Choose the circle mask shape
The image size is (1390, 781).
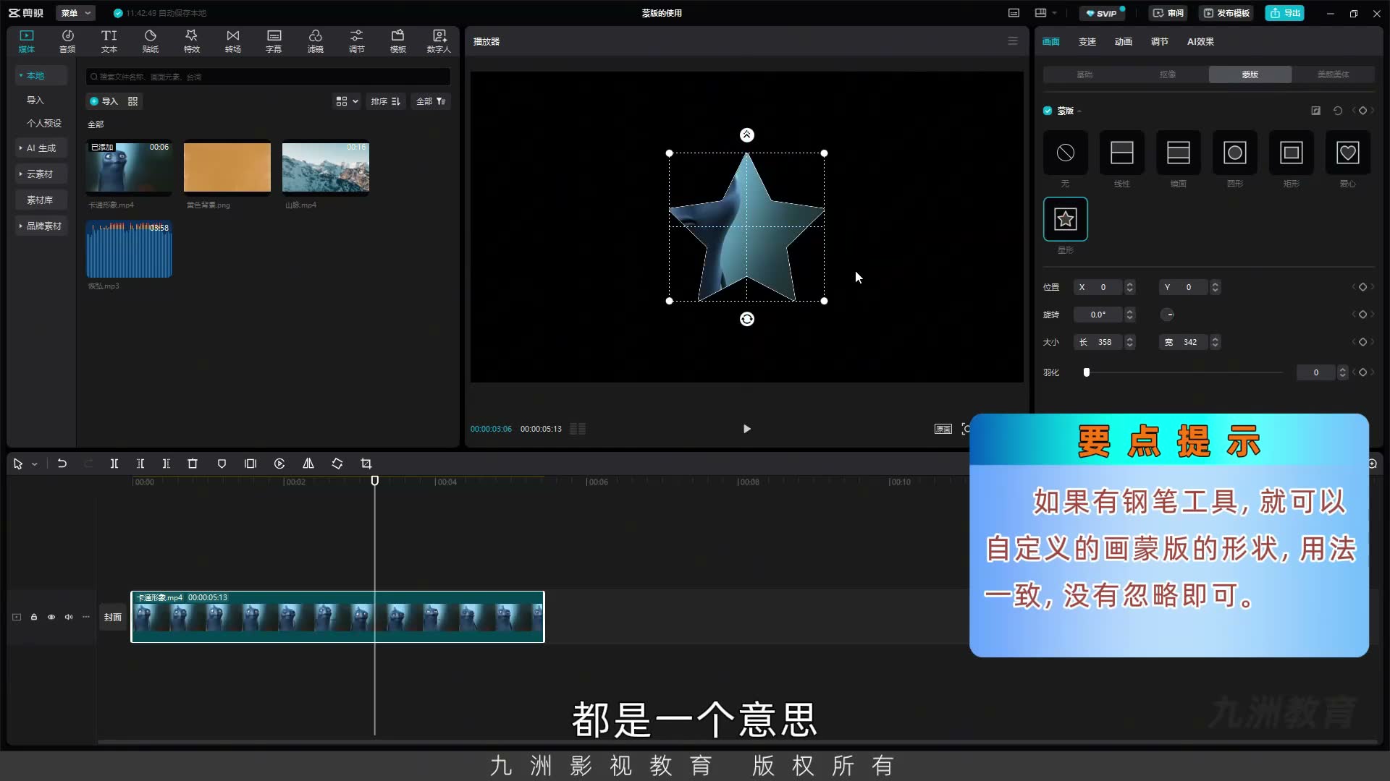click(1234, 153)
